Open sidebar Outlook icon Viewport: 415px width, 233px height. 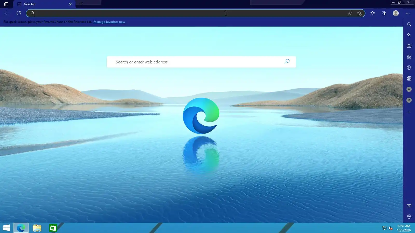point(409,78)
